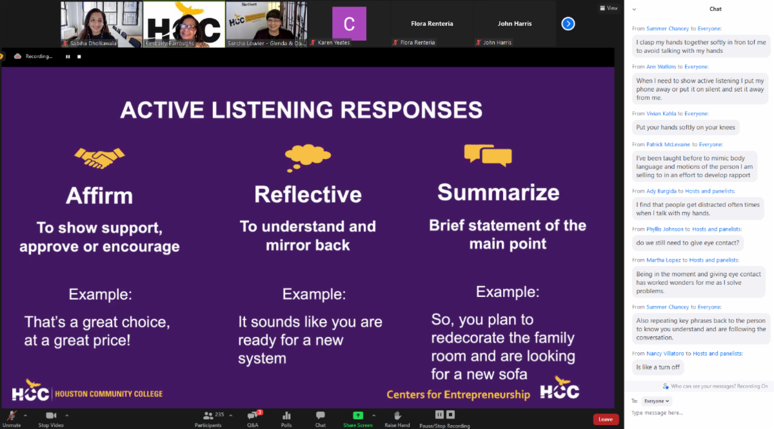Screen dimensions: 774x429
Task: Select Sabiha Dholkawala's video thumbnail
Action: click(x=101, y=24)
